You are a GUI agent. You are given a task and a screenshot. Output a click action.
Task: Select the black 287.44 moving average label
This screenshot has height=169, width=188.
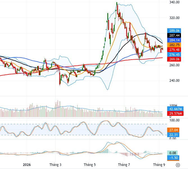point(174,36)
